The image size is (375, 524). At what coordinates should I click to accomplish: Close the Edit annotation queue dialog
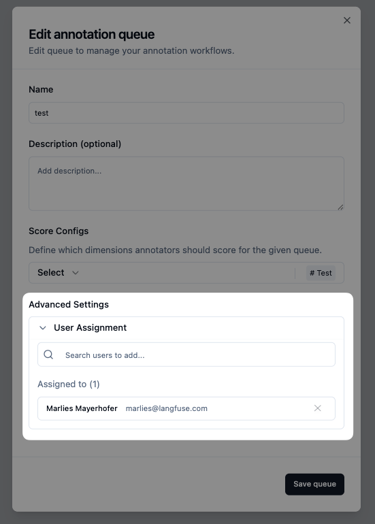pyautogui.click(x=347, y=20)
